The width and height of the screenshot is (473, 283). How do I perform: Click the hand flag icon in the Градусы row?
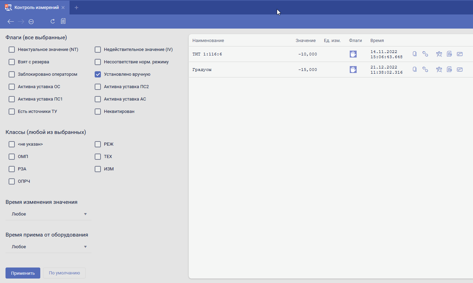pyautogui.click(x=353, y=70)
